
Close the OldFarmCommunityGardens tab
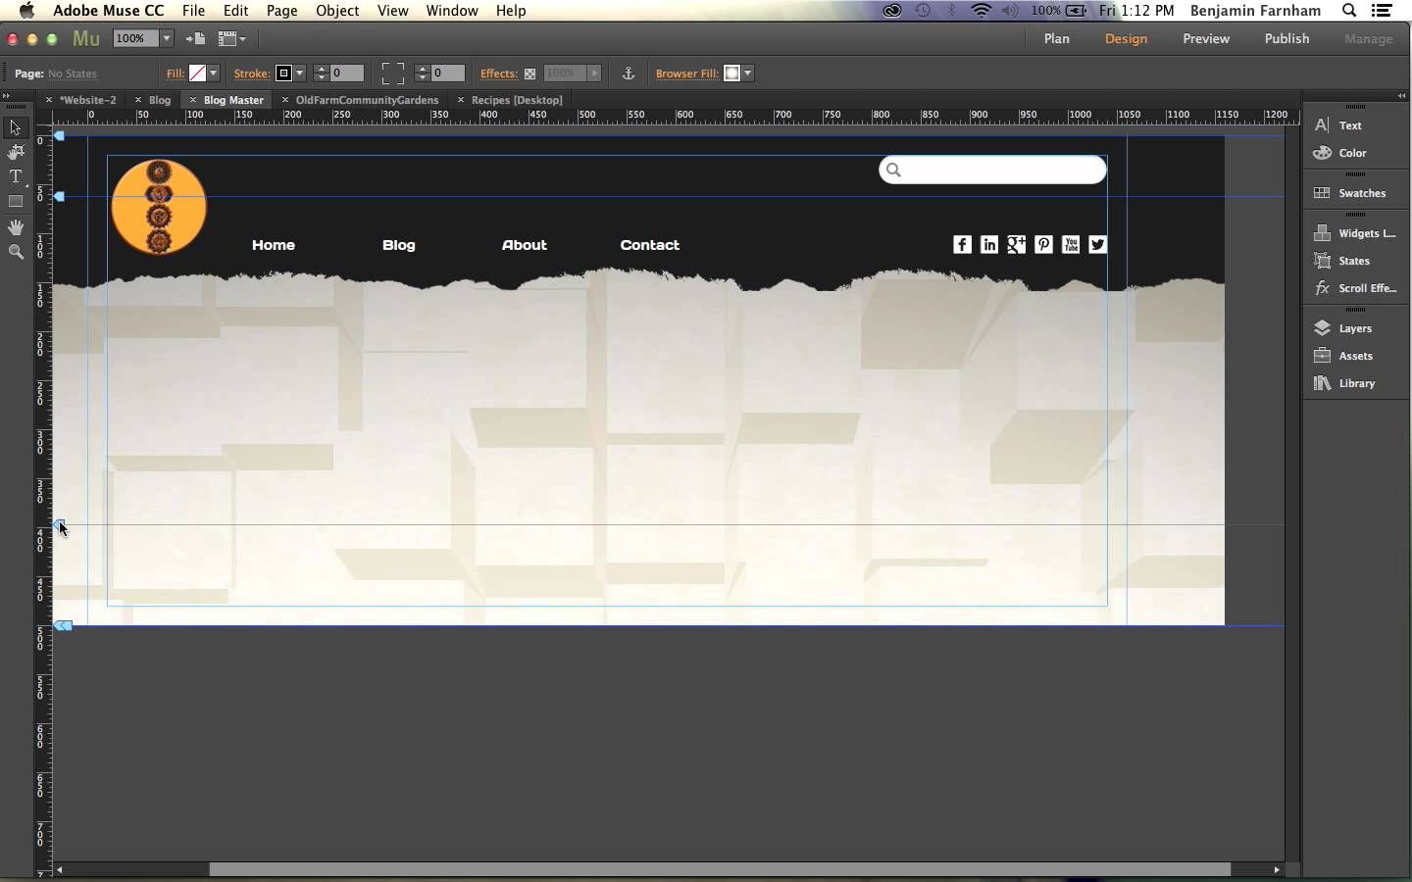(285, 100)
